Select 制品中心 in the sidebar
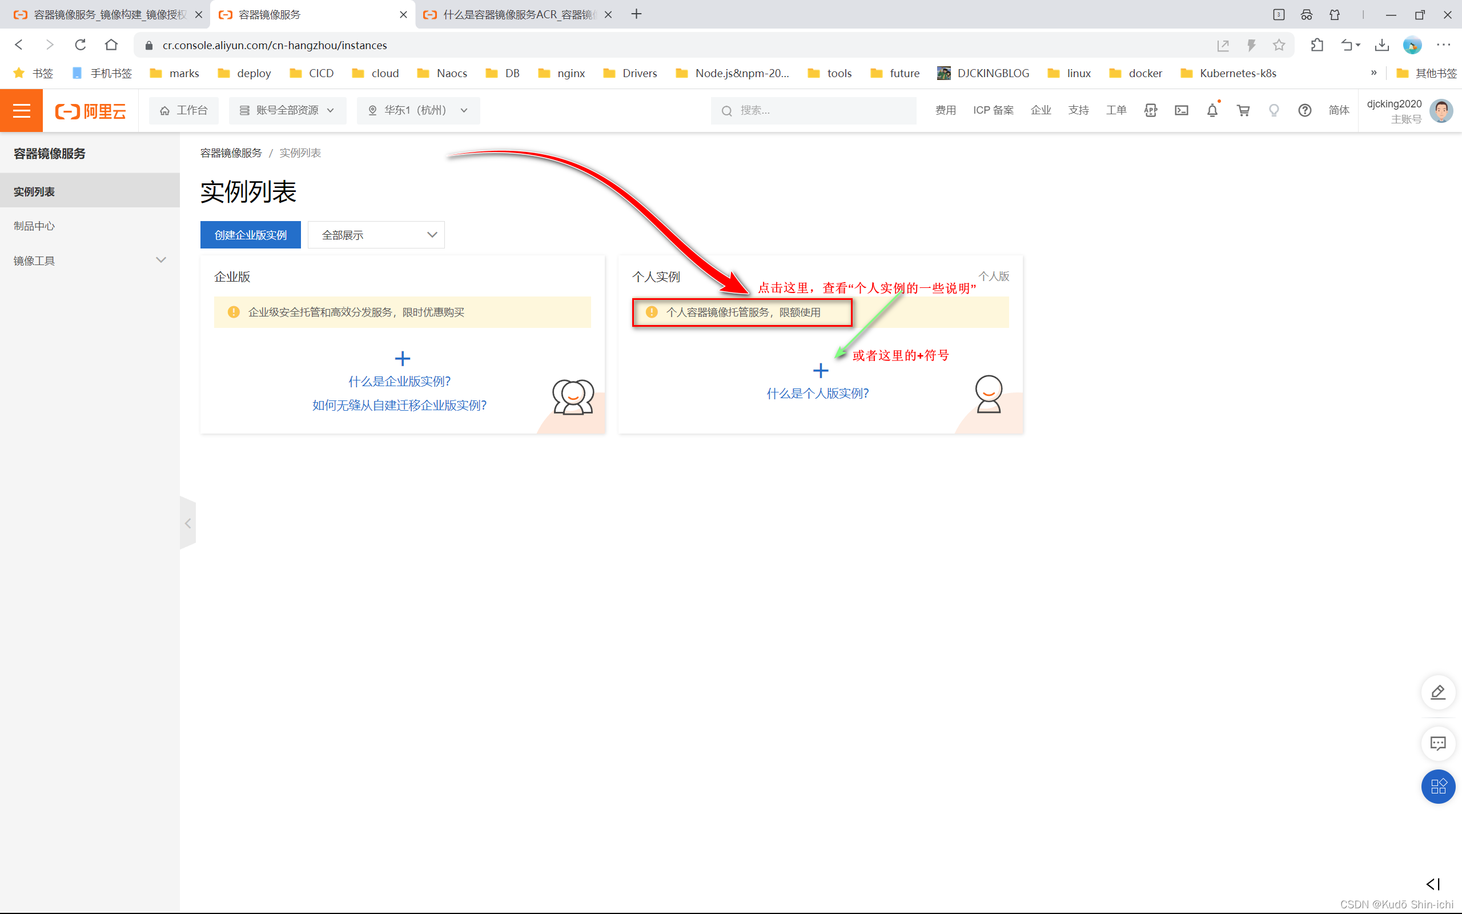1462x914 pixels. tap(34, 226)
